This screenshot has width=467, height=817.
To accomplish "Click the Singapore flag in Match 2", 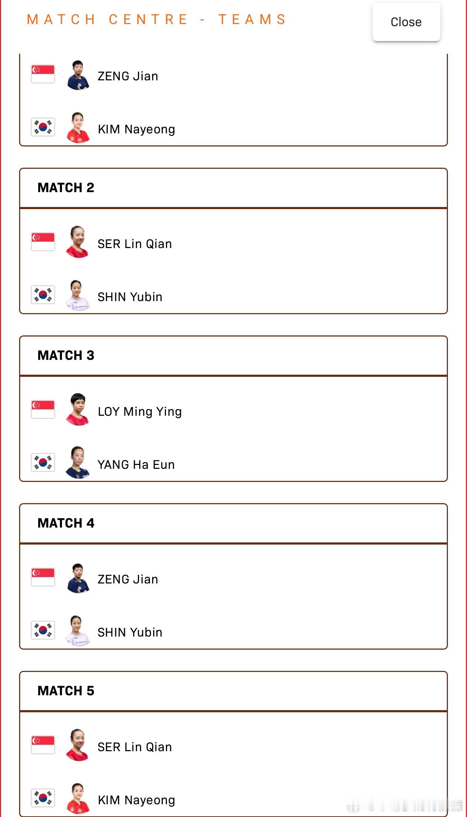I will 43,242.
